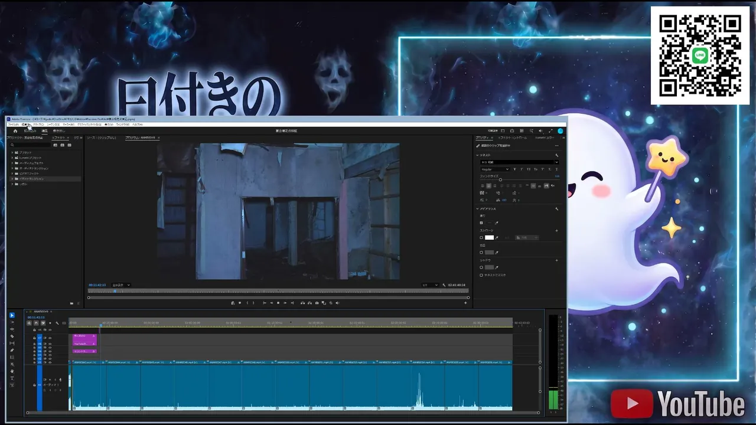Click the stroke color swatch (white)
This screenshot has width=756, height=425.
(x=489, y=237)
